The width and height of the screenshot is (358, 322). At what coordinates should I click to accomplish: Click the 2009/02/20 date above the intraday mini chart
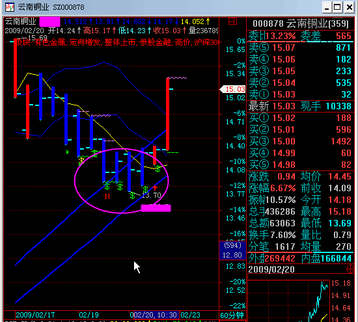click(x=271, y=269)
